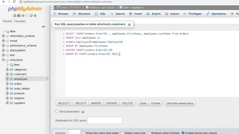Check Rollback when finished option

click(149, 133)
